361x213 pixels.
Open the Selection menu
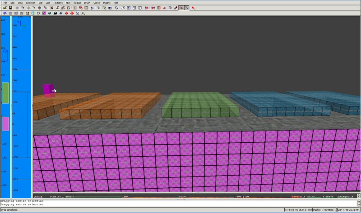[30, 3]
